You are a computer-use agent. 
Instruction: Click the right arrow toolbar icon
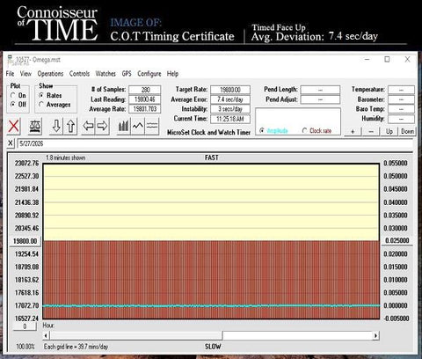point(102,127)
